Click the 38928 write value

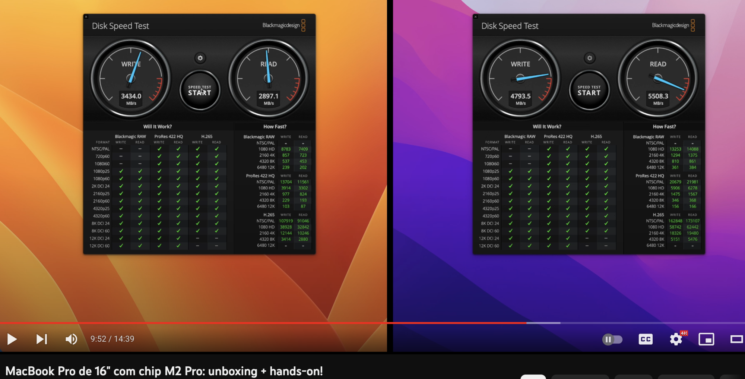[286, 227]
